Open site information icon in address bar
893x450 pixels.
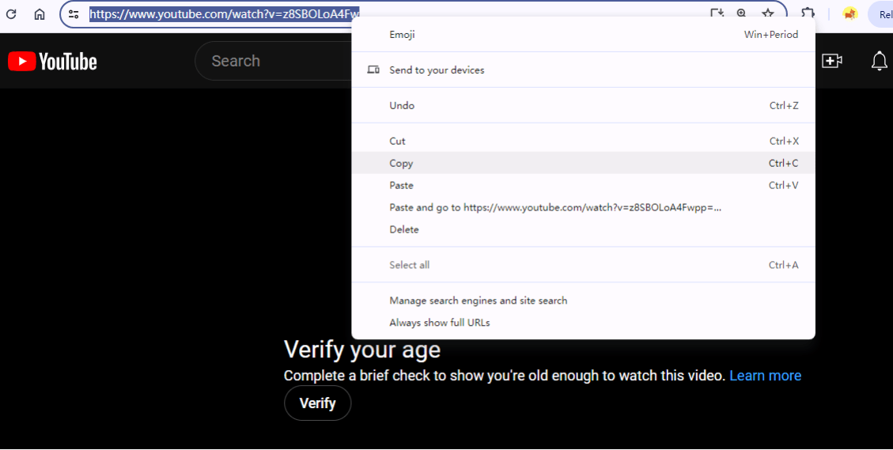pos(74,14)
